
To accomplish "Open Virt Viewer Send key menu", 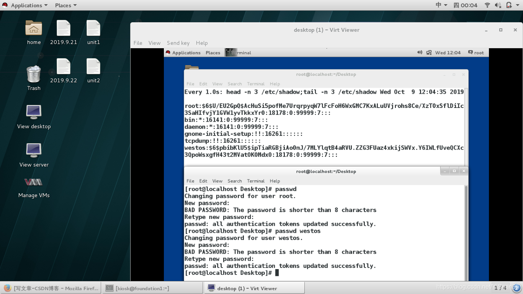I will 178,43.
